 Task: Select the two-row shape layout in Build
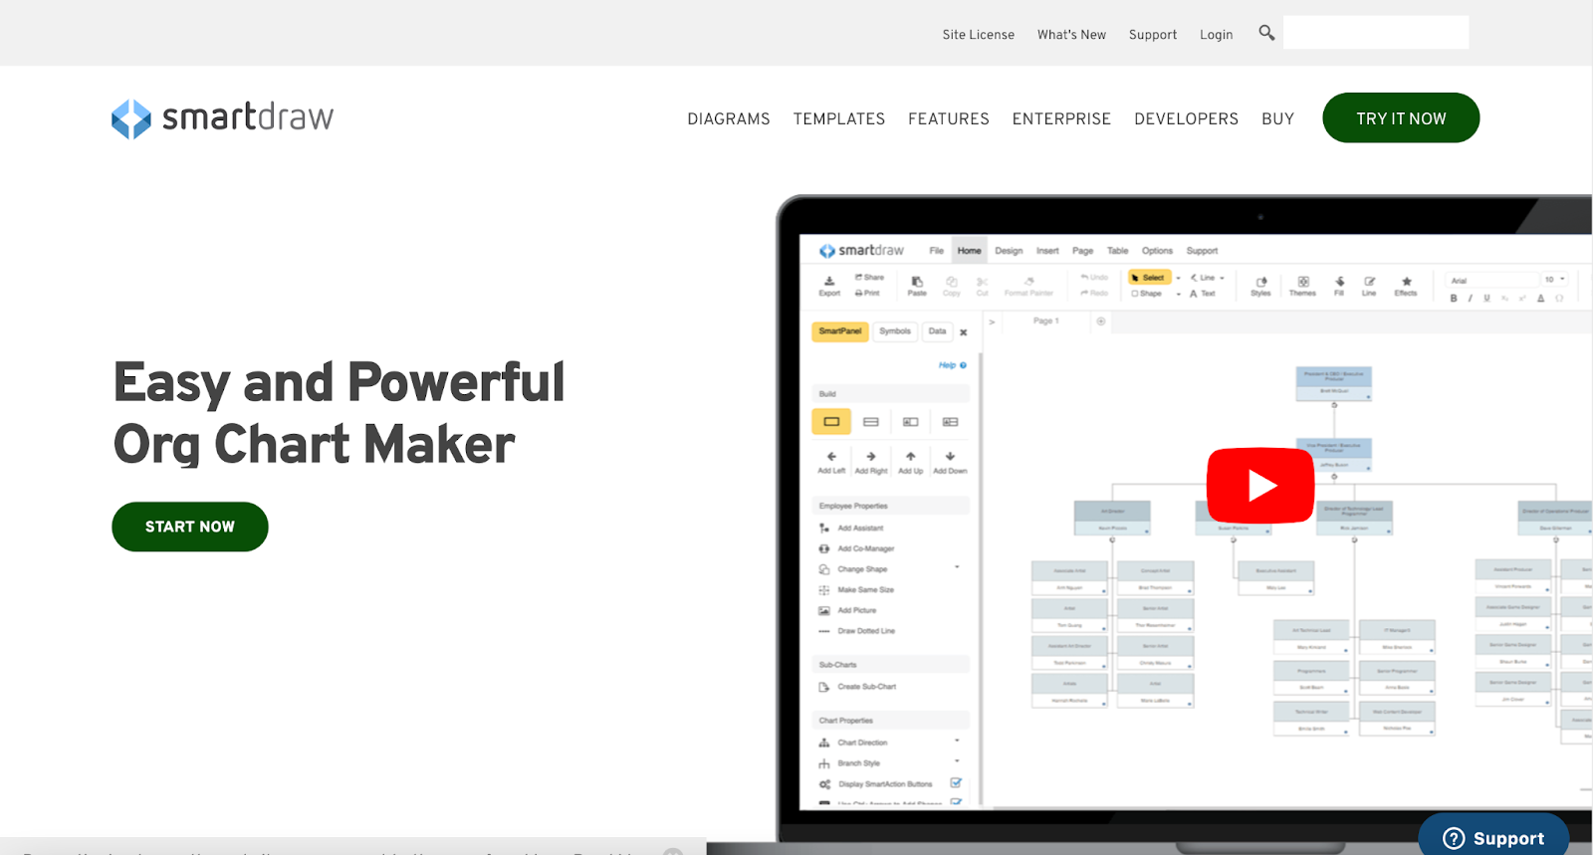(871, 422)
